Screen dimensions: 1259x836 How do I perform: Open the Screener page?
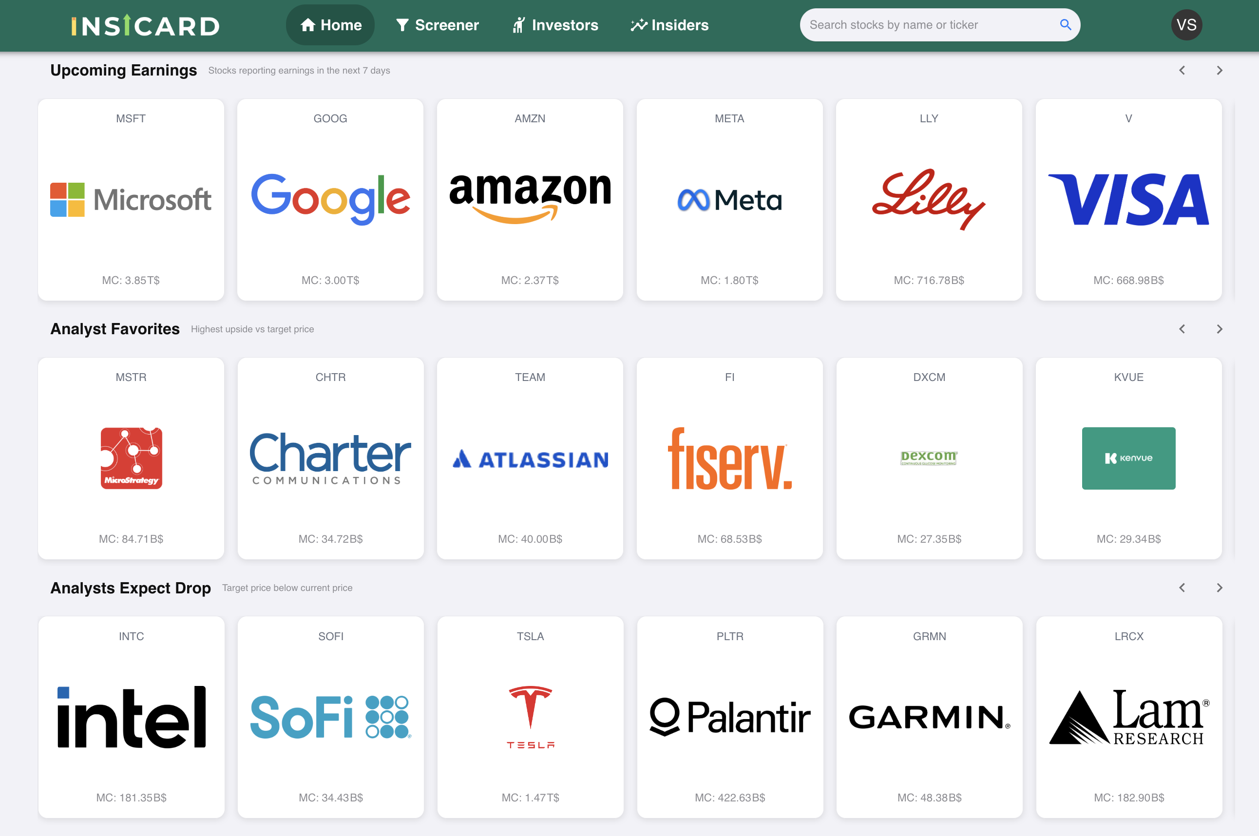click(437, 25)
